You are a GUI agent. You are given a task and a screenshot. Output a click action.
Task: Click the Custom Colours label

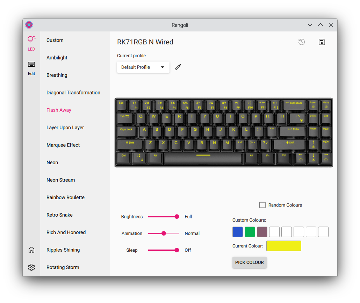click(x=249, y=220)
